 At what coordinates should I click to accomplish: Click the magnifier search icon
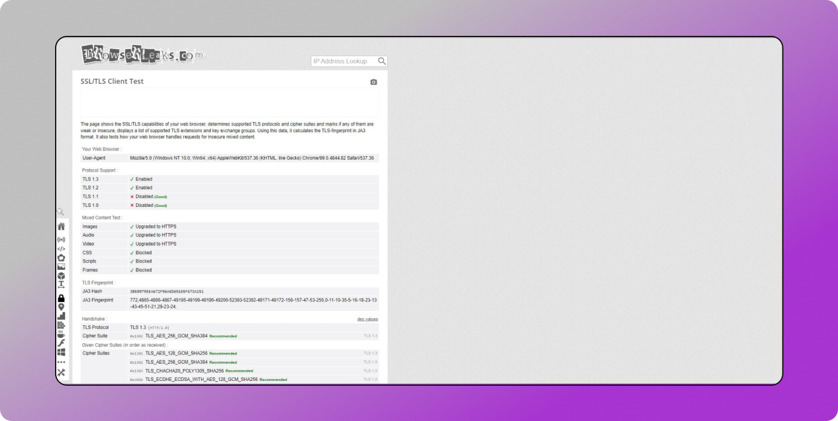click(x=382, y=61)
